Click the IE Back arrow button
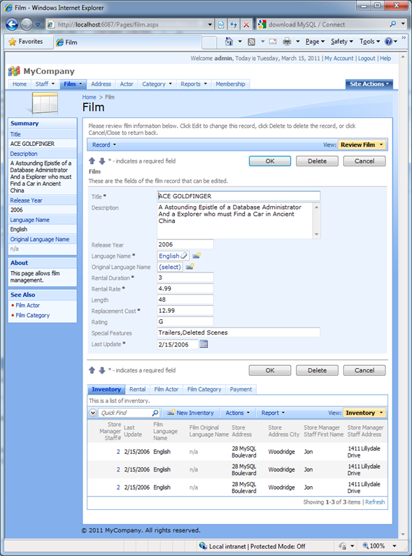Screen dimensions: 412x556 tap(12, 24)
